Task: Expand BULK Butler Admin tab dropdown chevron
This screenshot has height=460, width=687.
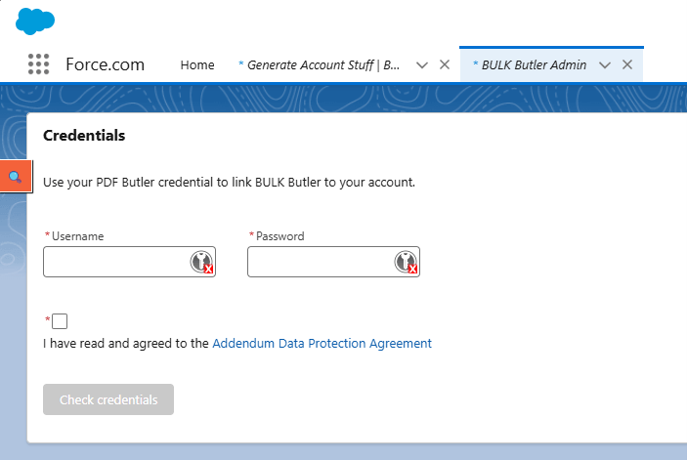Action: pos(605,65)
